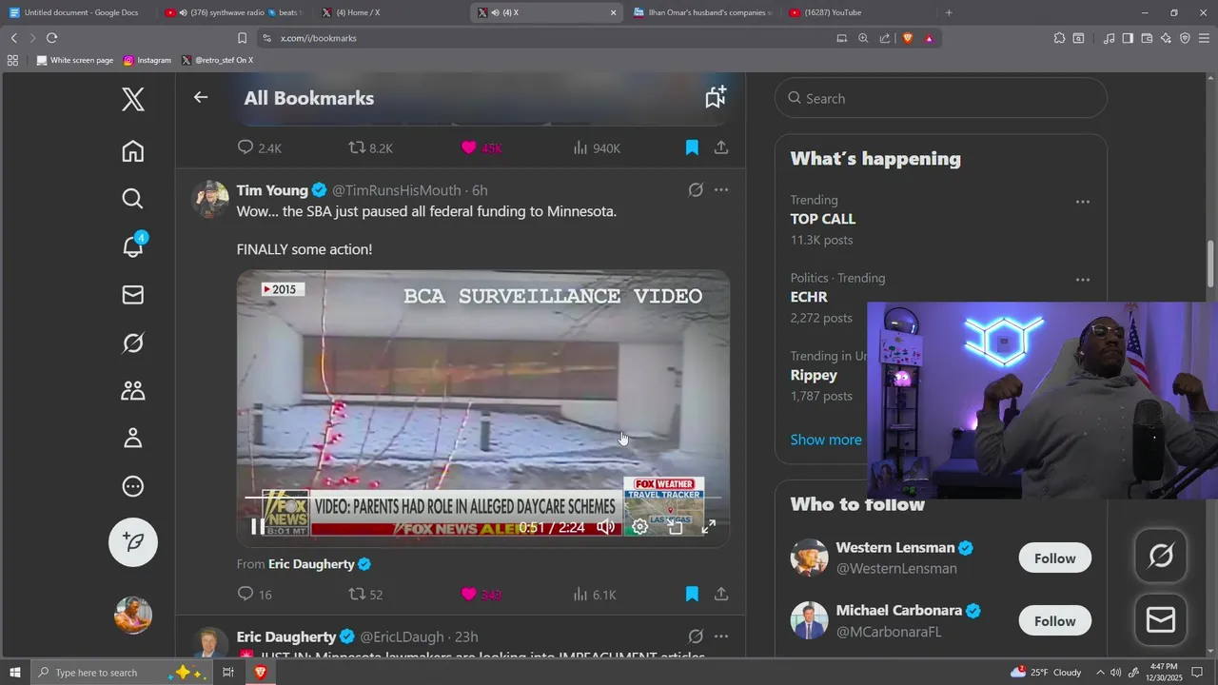This screenshot has width=1218, height=685.
Task: Seek on the video progress bar
Action: (483, 498)
